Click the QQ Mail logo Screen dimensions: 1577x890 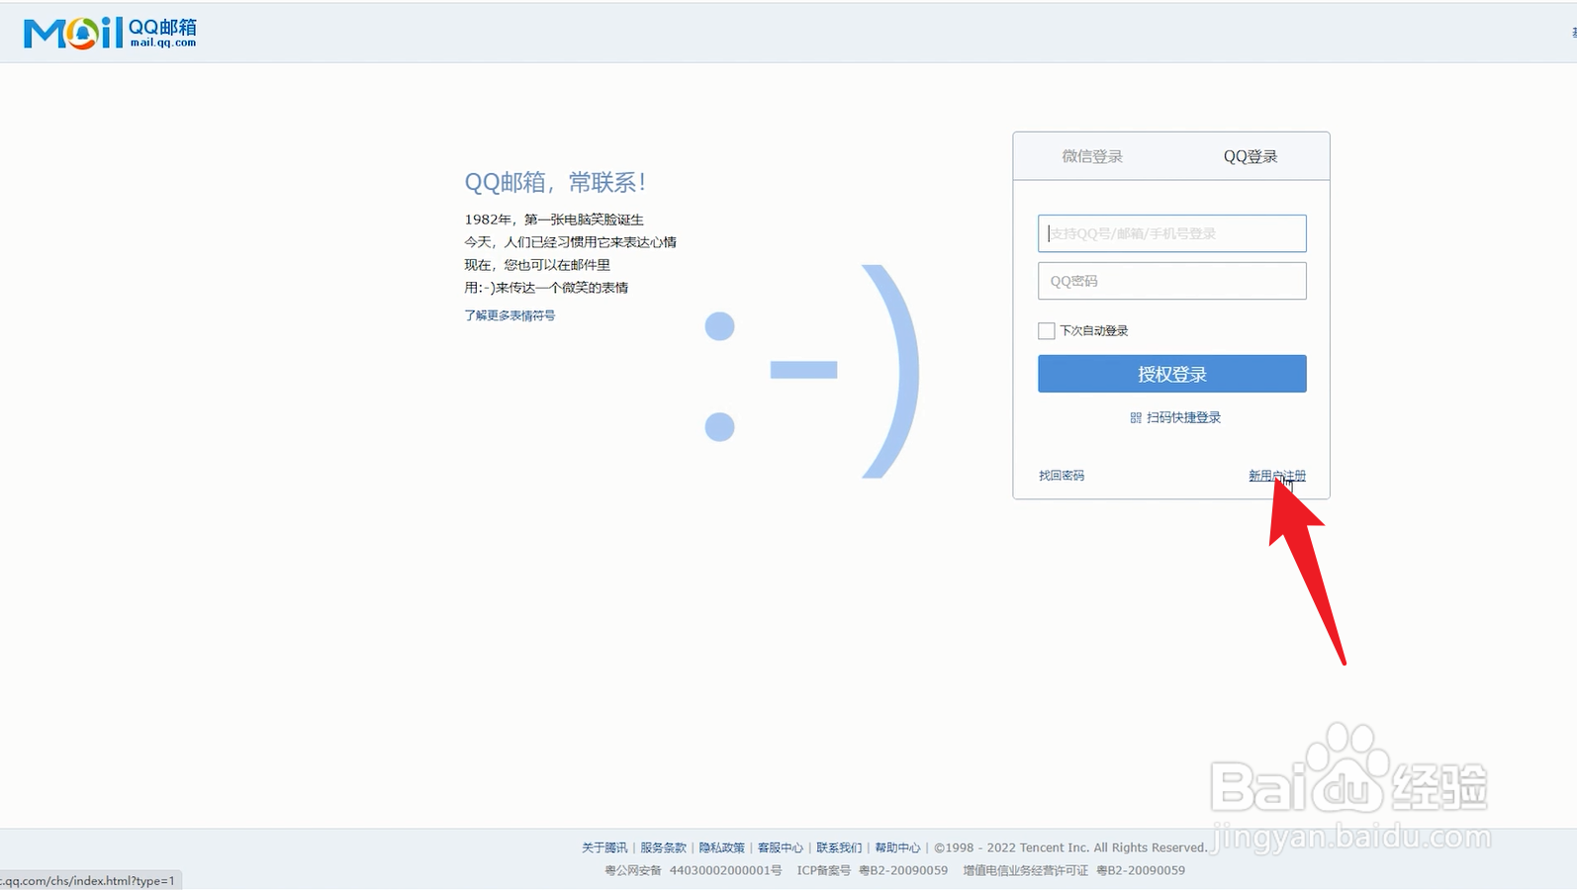pos(110,33)
